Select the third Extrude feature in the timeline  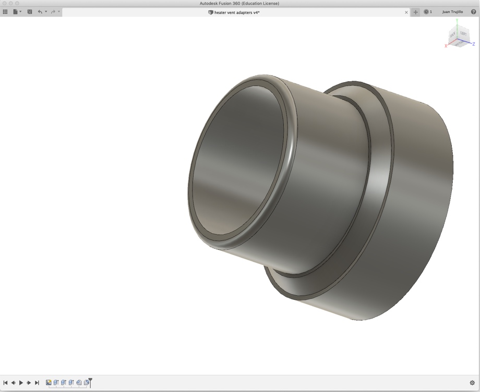[x=71, y=382]
